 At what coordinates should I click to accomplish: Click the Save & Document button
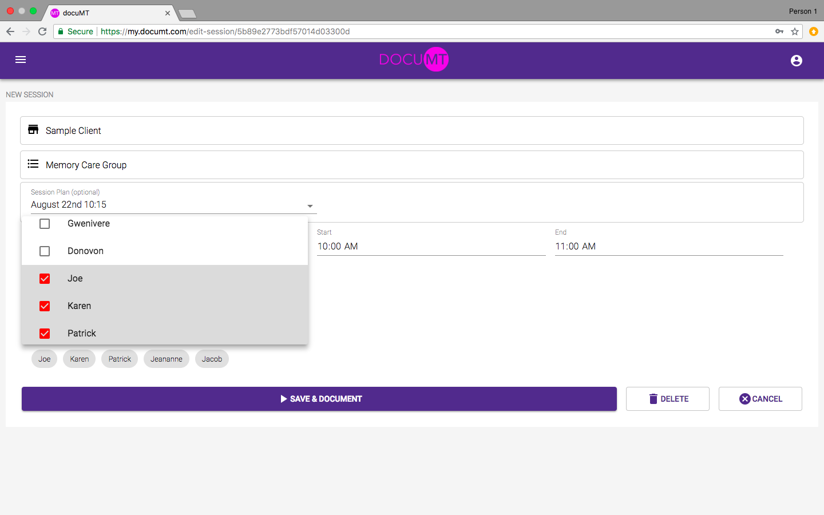(319, 399)
